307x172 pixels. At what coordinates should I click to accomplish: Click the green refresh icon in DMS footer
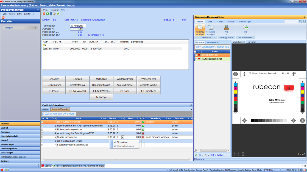pyautogui.click(x=196, y=155)
